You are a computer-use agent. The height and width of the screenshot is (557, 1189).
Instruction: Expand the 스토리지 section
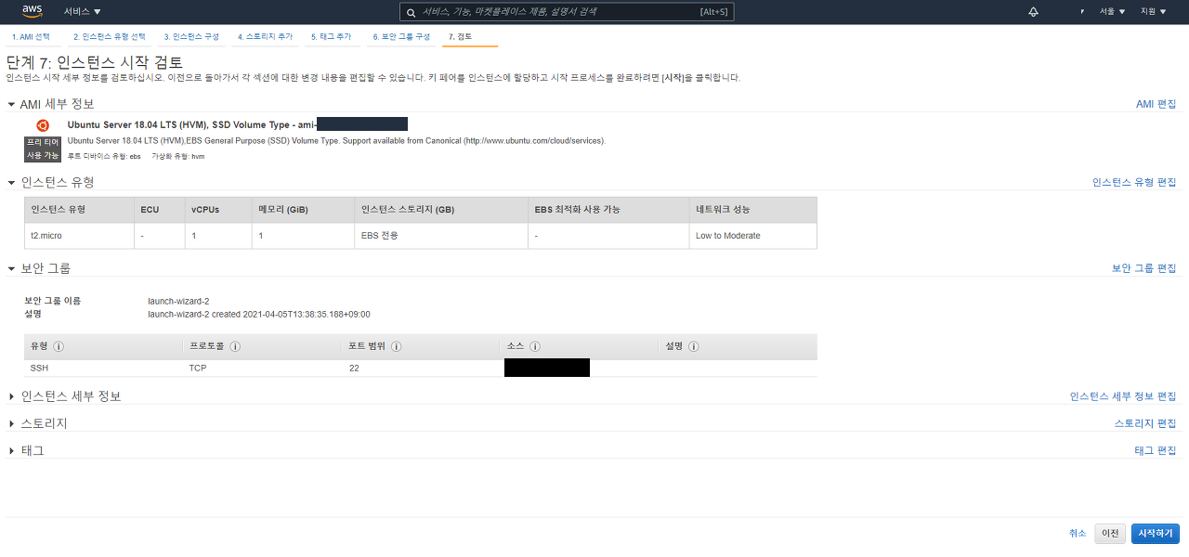(12, 423)
